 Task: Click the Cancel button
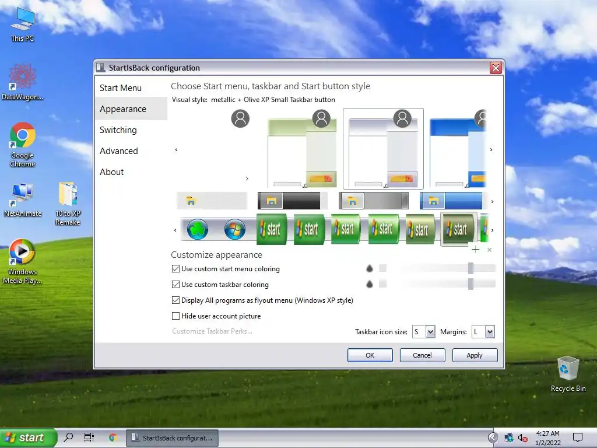422,355
